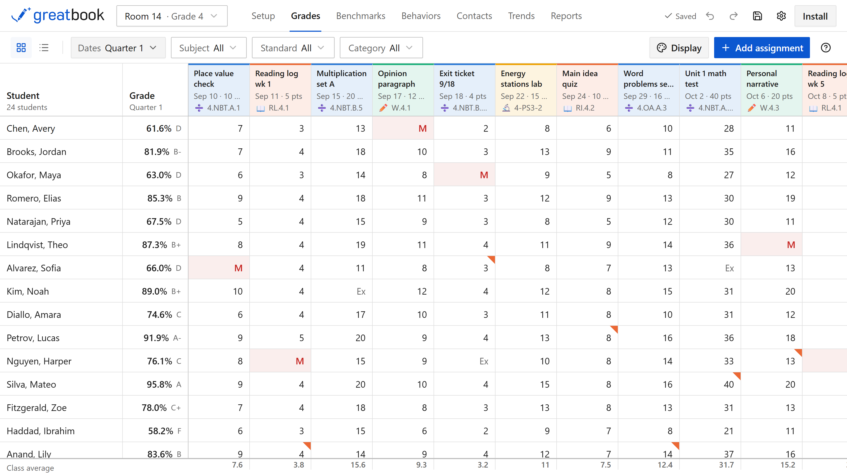Click pencil icon beside W.4.3
The height and width of the screenshot is (476, 847).
coord(752,108)
